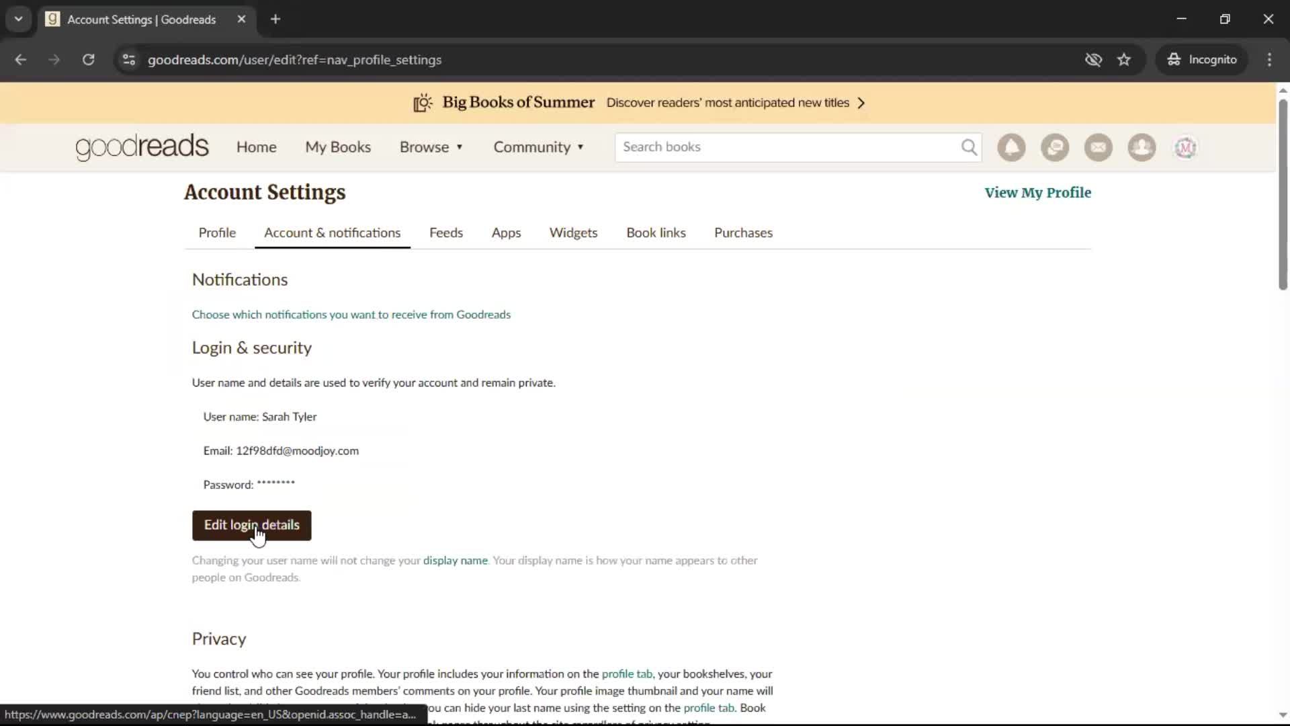Open the tab search dropdown arrow
Image resolution: width=1290 pixels, height=726 pixels.
(19, 19)
